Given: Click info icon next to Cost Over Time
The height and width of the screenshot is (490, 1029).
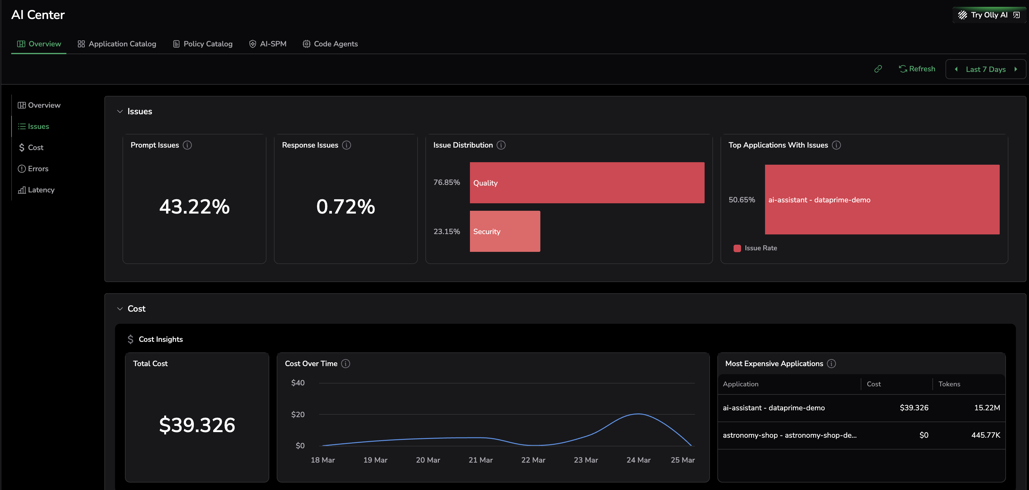Looking at the screenshot, I should pyautogui.click(x=346, y=364).
